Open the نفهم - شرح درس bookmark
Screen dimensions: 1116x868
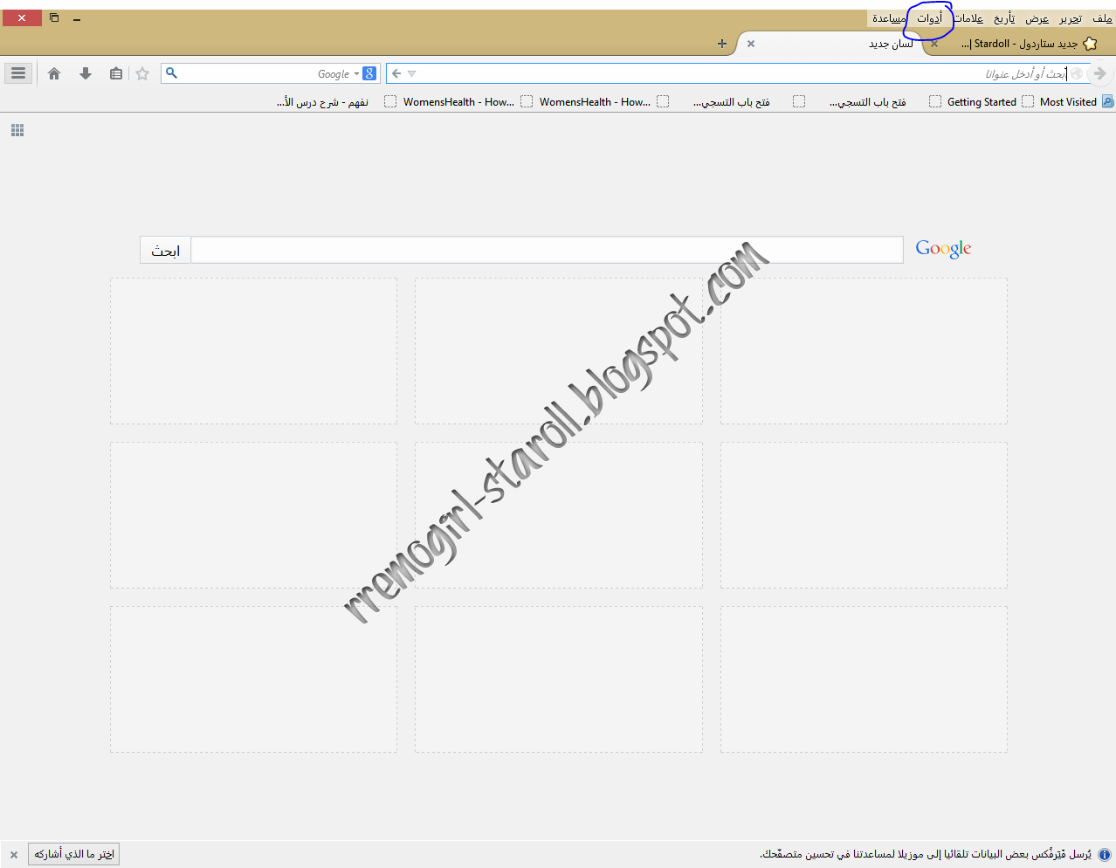(x=323, y=102)
